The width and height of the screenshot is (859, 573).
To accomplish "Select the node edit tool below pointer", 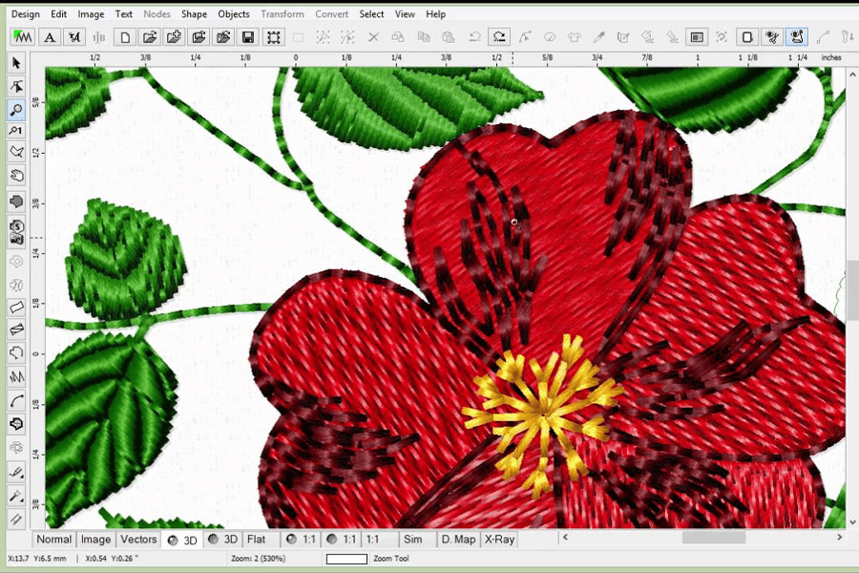I will point(16,86).
